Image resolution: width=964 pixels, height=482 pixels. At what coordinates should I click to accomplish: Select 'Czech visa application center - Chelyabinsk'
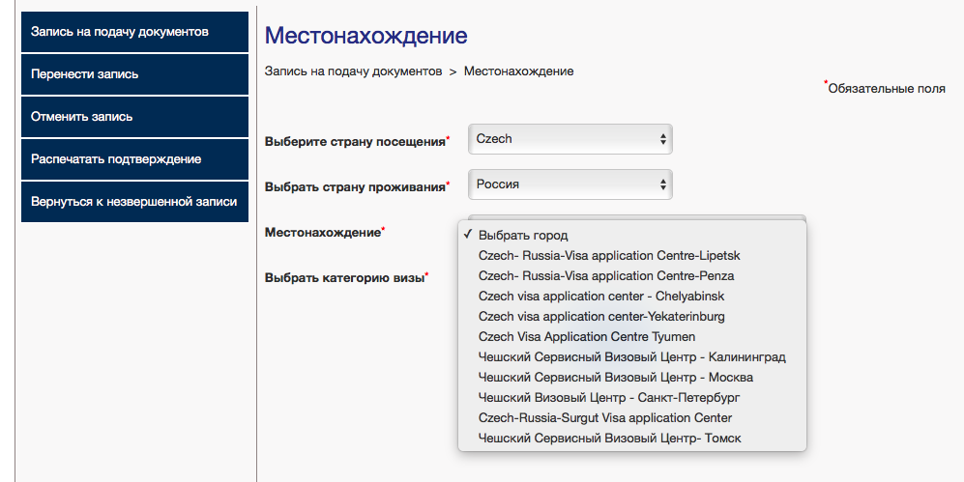601,297
